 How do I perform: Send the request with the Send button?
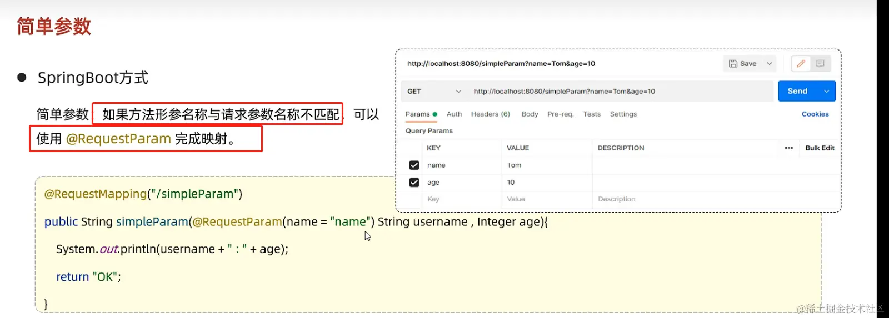point(797,91)
